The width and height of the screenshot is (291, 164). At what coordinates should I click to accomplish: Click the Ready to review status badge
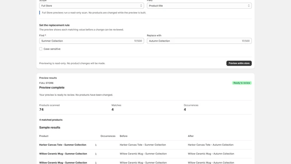(242, 83)
